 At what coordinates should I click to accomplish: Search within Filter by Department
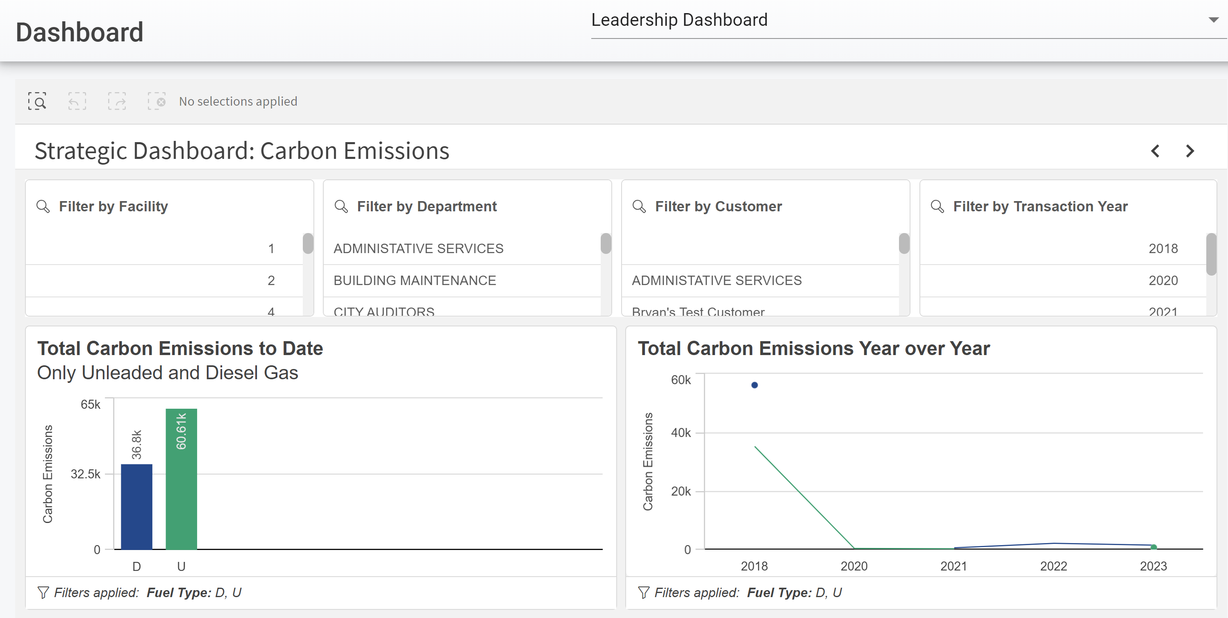pyautogui.click(x=341, y=206)
